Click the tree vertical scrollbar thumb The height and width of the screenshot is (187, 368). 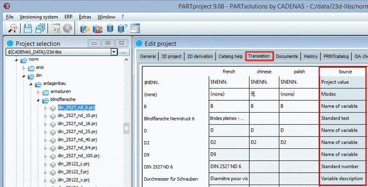tap(126, 128)
